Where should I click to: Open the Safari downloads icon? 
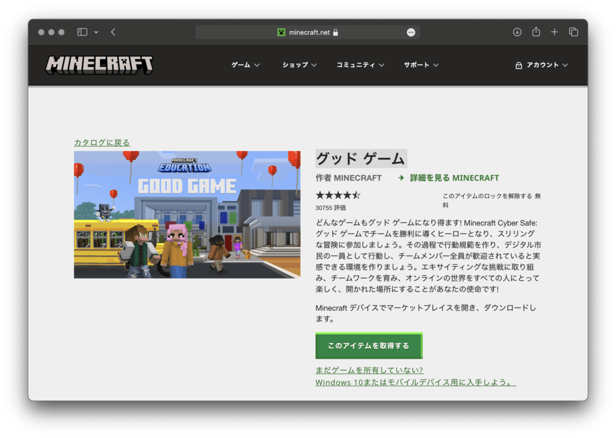tap(517, 32)
